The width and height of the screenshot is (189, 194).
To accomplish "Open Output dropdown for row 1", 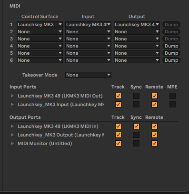I will coord(137,25).
